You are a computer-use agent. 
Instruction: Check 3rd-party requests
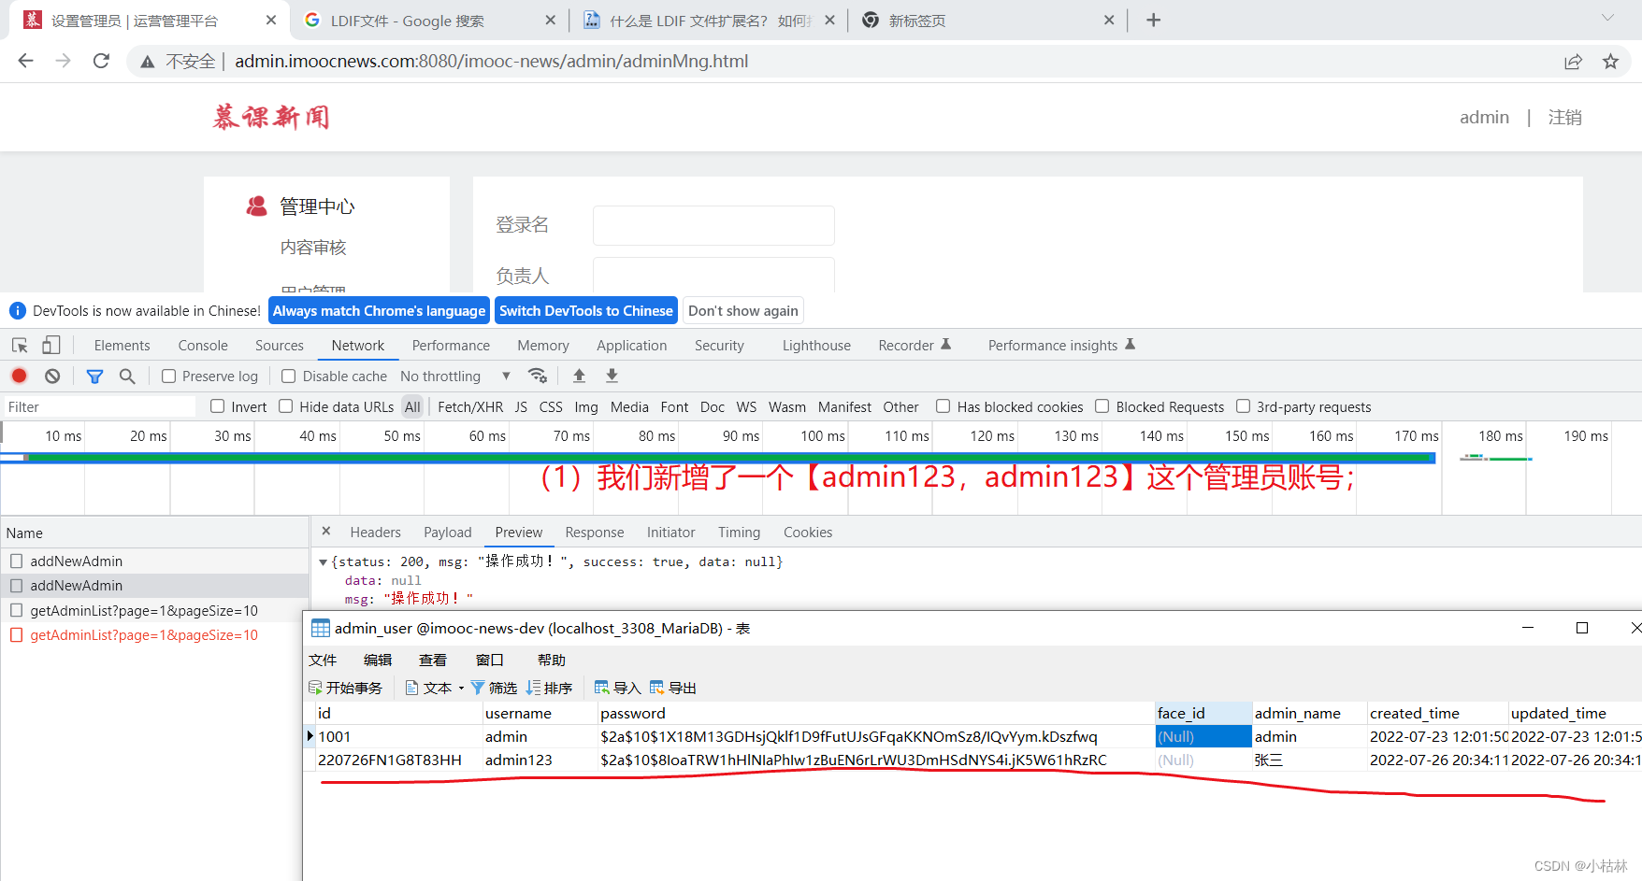click(1244, 406)
